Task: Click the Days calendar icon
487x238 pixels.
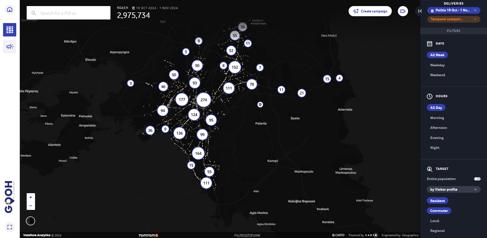Action: [430, 44]
